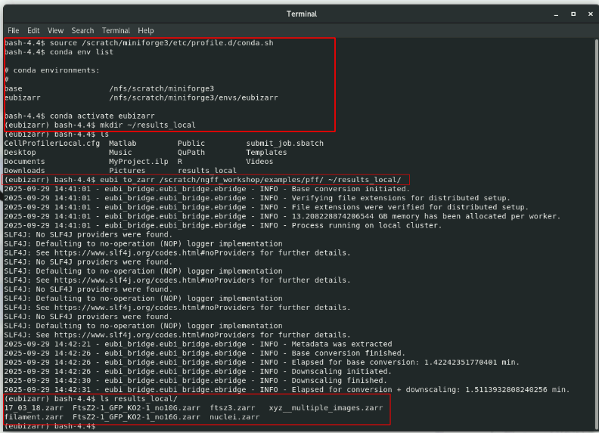Close the Terminal window
Viewport: 599px width, 433px height.
[590, 14]
